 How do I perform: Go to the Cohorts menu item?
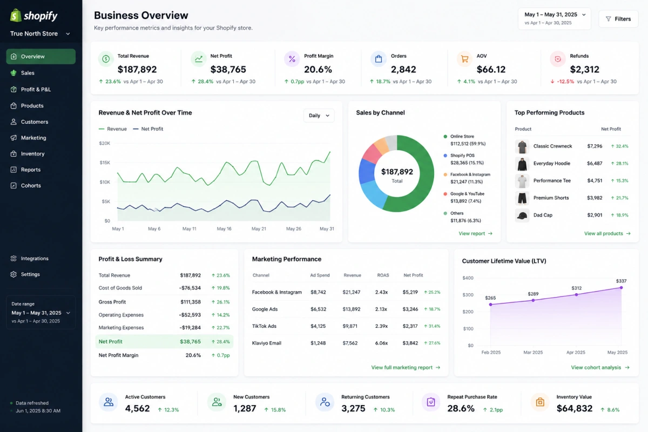pos(41,186)
